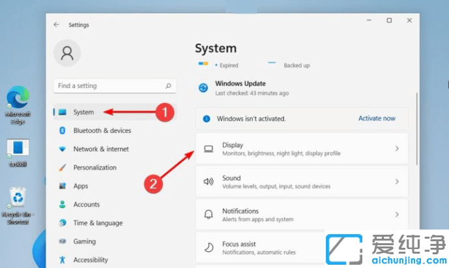Screen dimensions: 449x268
Task: Expand Sound settings chevron
Action: tap(397, 182)
